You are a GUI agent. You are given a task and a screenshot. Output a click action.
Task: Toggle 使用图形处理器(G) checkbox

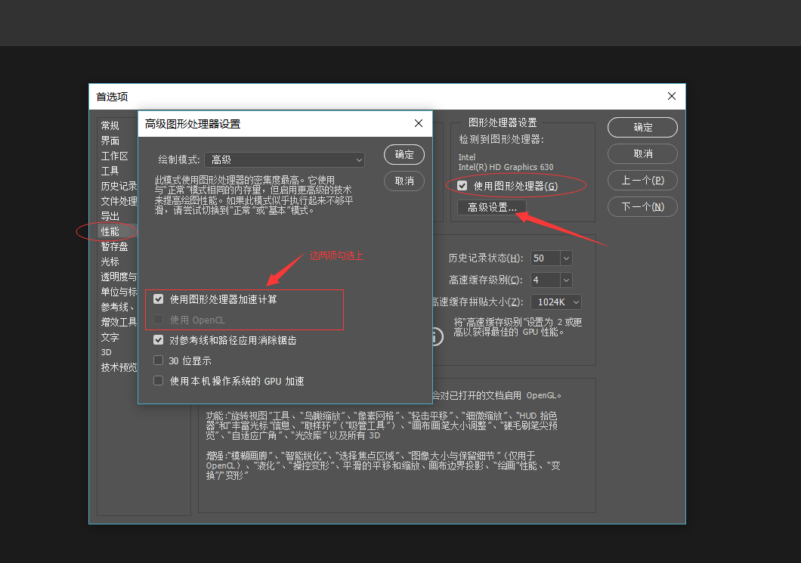(462, 185)
